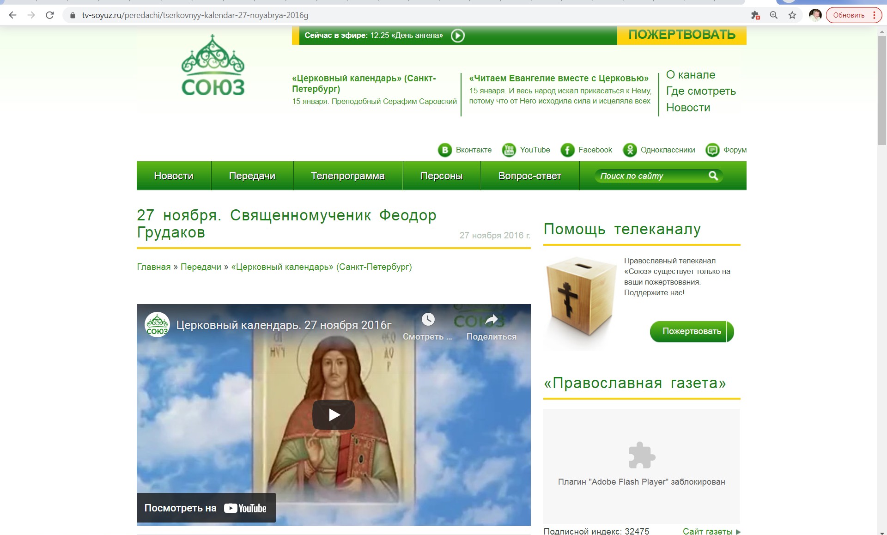Click the article date 27 ноября 2016 г.

click(x=495, y=235)
